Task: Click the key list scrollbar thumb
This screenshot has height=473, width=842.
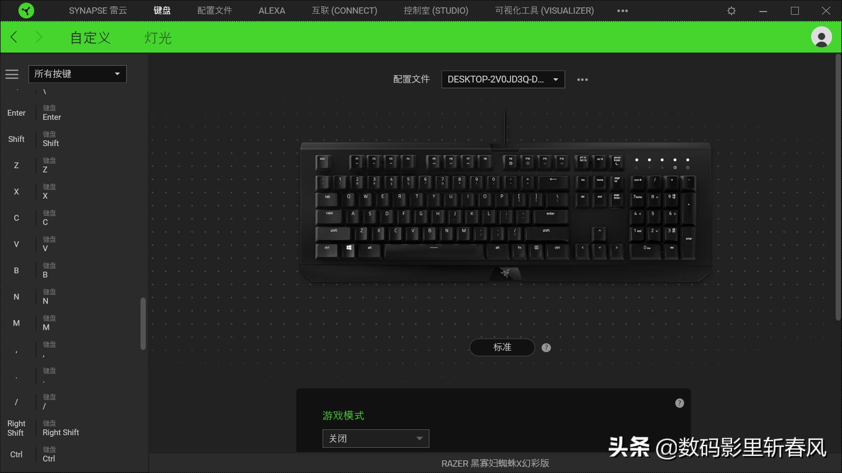Action: tap(143, 324)
